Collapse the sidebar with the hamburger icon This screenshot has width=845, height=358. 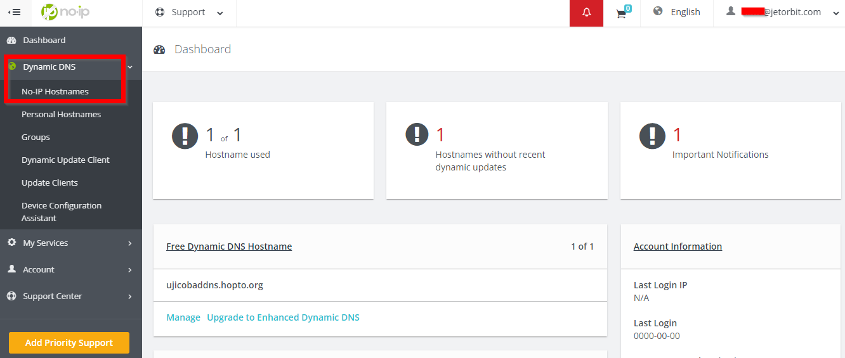tap(14, 12)
